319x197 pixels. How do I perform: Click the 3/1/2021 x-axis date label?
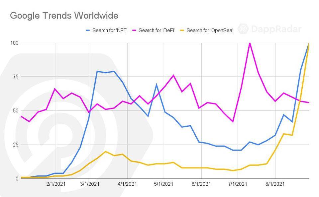(90, 184)
